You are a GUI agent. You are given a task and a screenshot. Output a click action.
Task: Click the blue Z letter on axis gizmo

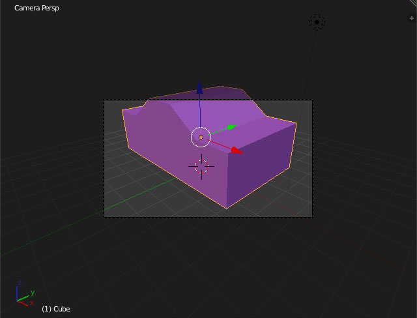[20, 283]
